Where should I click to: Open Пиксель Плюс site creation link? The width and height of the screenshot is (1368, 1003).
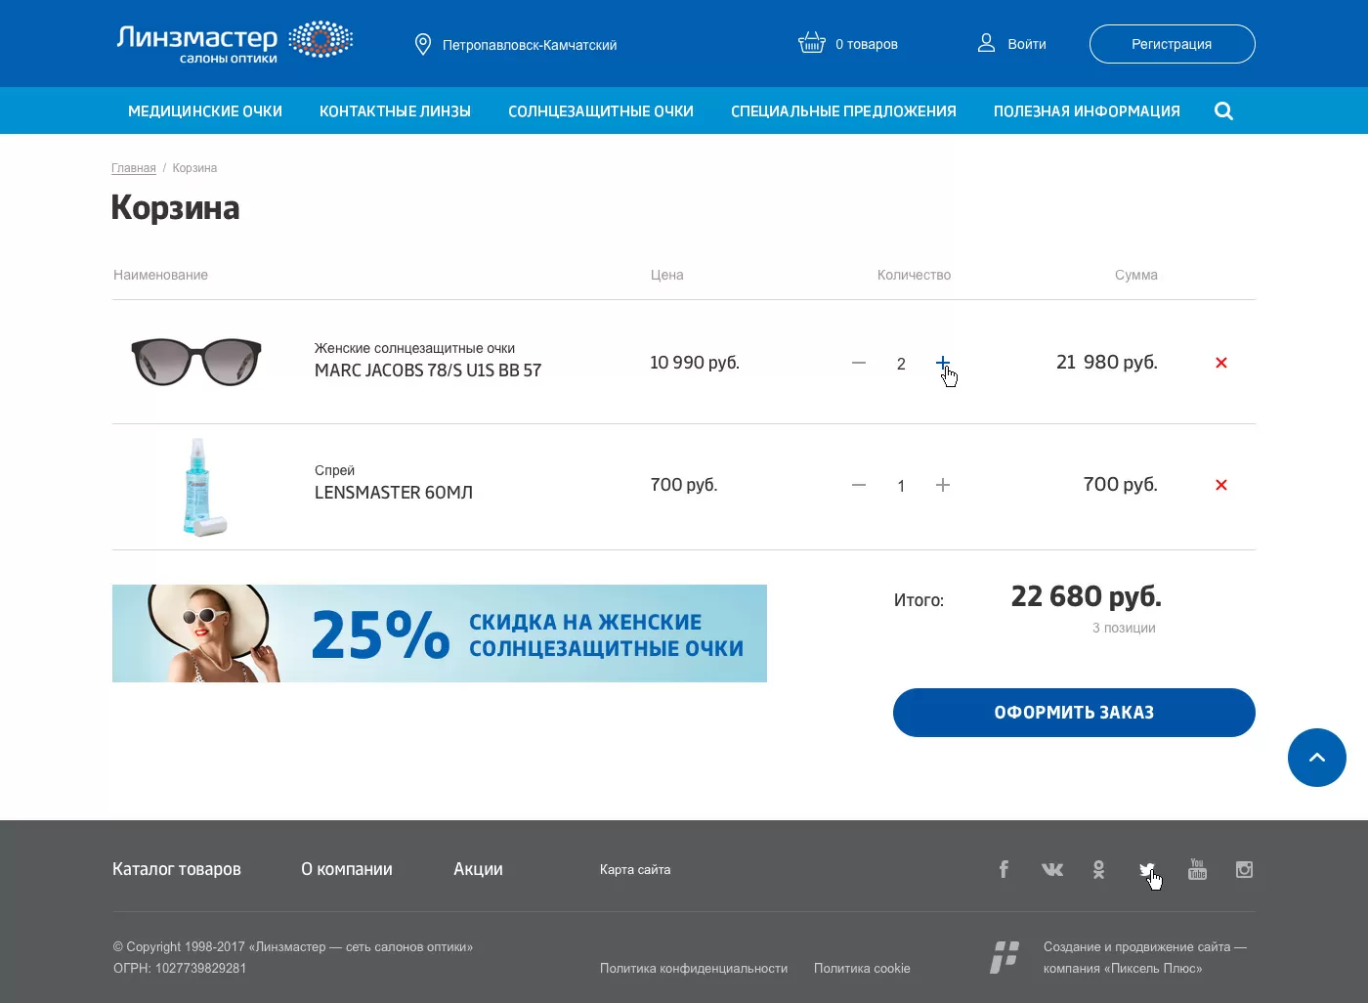pyautogui.click(x=1145, y=957)
